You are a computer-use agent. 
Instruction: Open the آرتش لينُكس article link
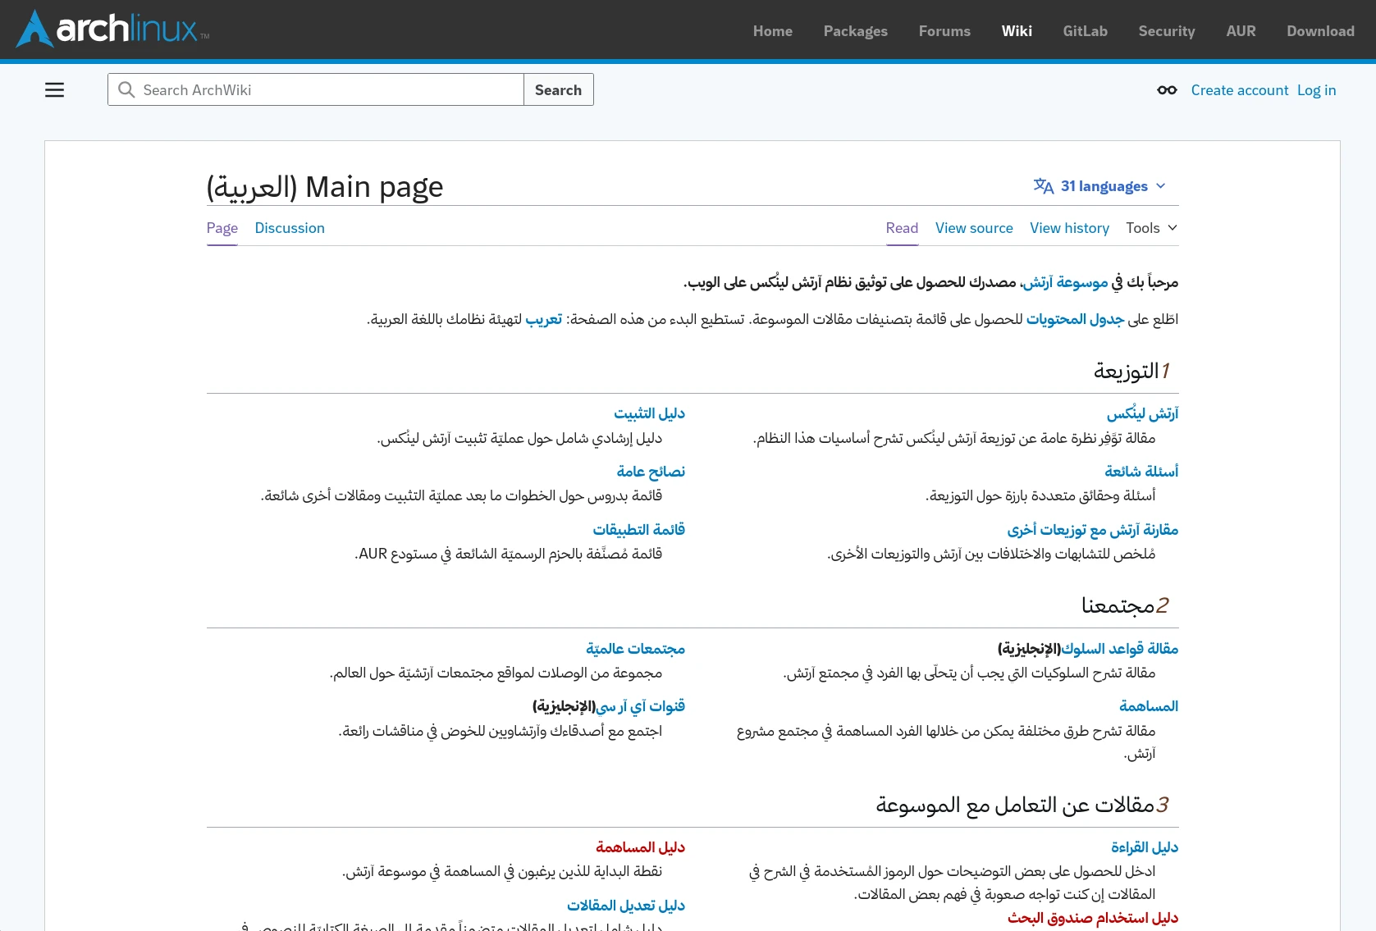tap(1142, 413)
